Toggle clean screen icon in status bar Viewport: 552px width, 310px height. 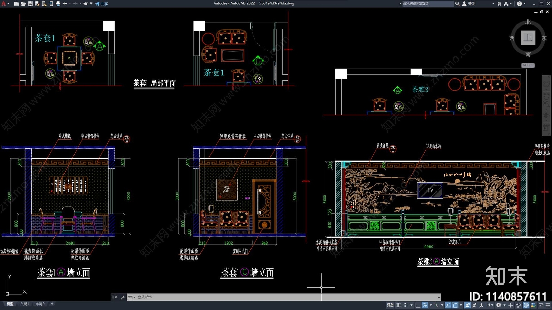click(x=541, y=305)
